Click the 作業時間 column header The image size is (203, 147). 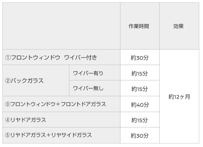140,26
